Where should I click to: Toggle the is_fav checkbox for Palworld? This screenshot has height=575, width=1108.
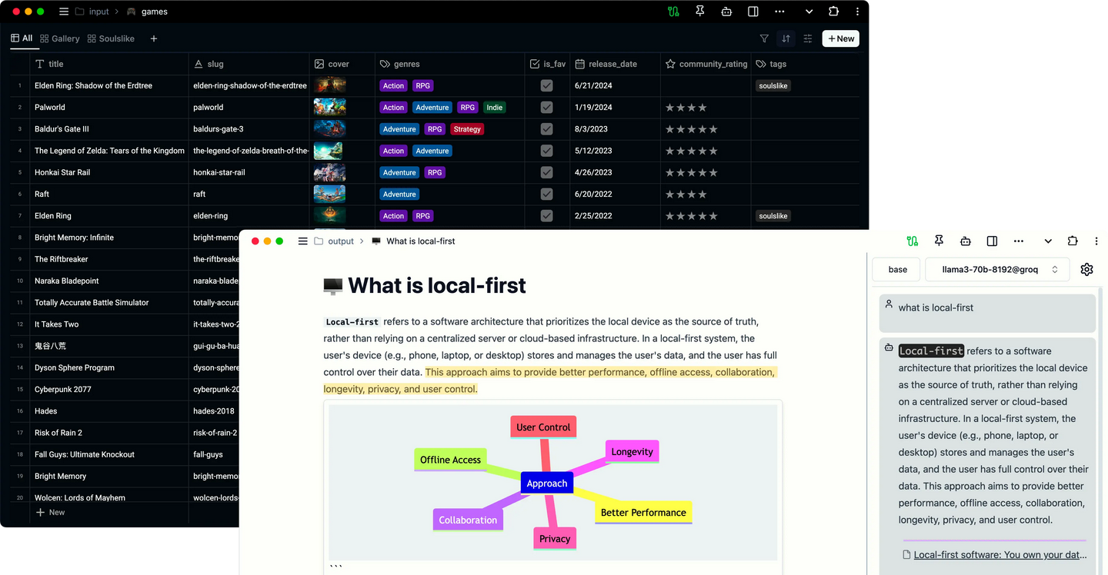point(546,107)
